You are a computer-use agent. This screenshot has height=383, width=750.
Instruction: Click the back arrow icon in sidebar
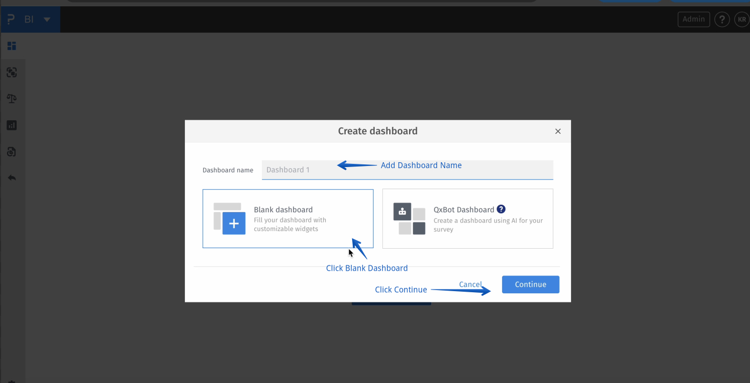(x=11, y=177)
